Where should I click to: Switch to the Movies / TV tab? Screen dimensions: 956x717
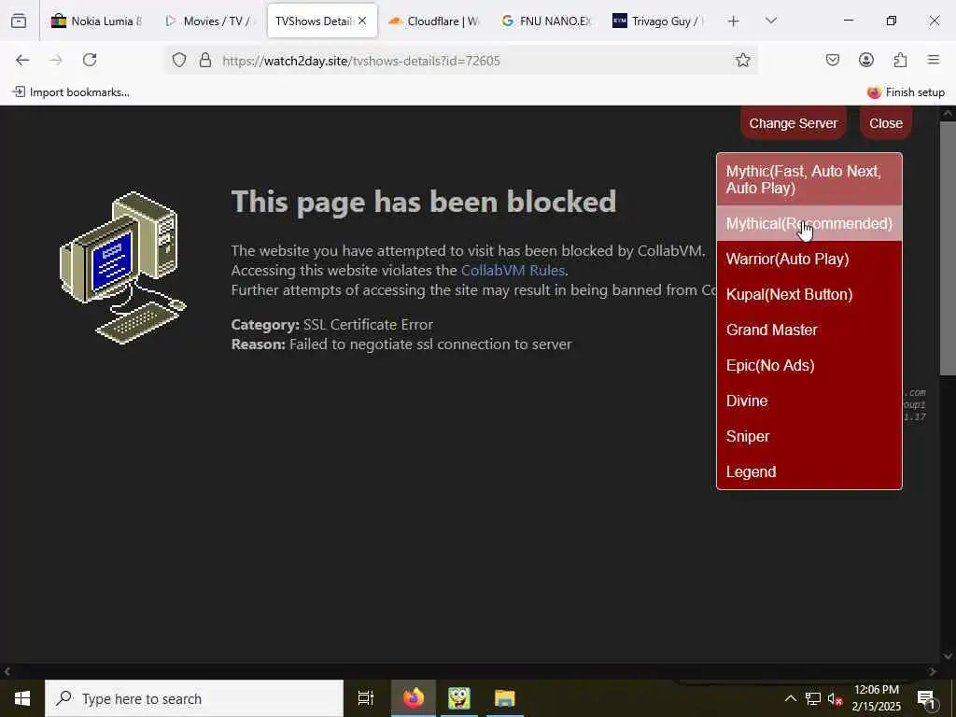point(210,21)
